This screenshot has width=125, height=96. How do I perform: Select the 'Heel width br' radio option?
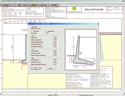(46, 31)
